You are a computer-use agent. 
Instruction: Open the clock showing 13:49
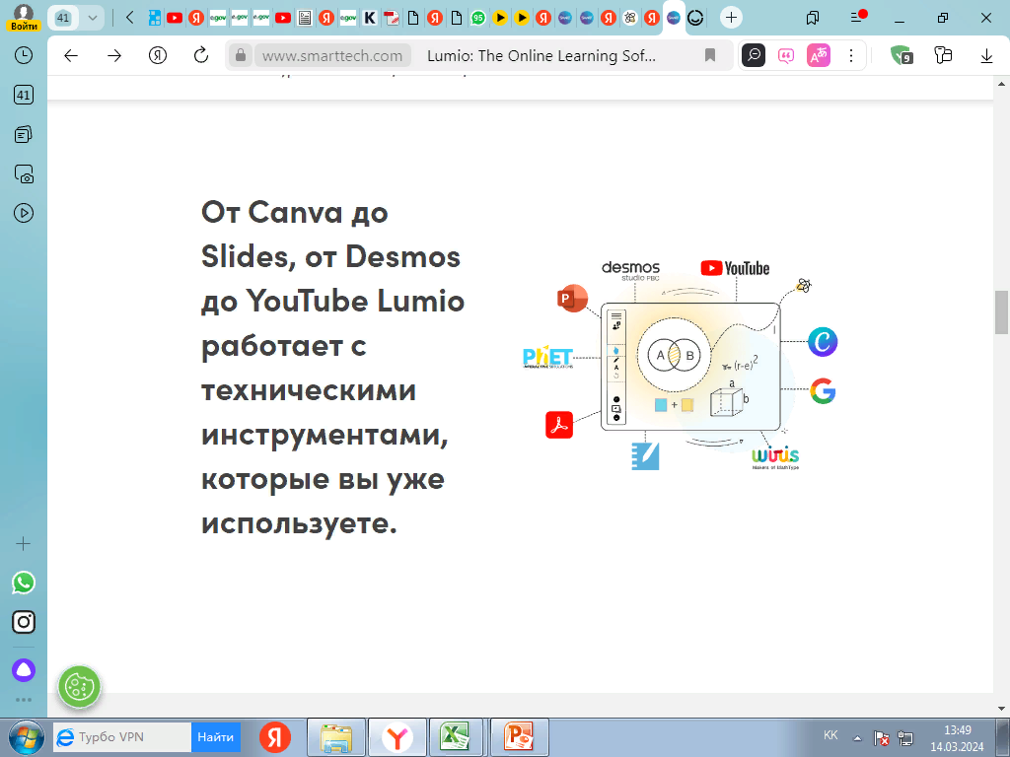point(957,738)
